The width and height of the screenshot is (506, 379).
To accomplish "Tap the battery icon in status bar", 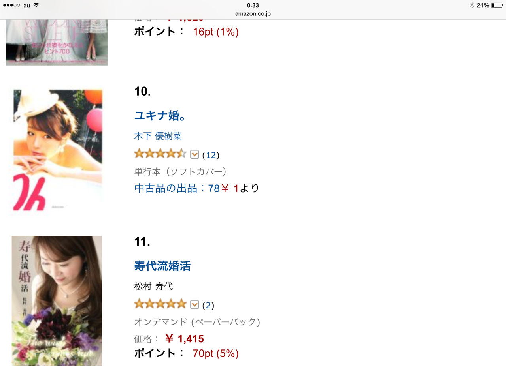I will [x=497, y=5].
